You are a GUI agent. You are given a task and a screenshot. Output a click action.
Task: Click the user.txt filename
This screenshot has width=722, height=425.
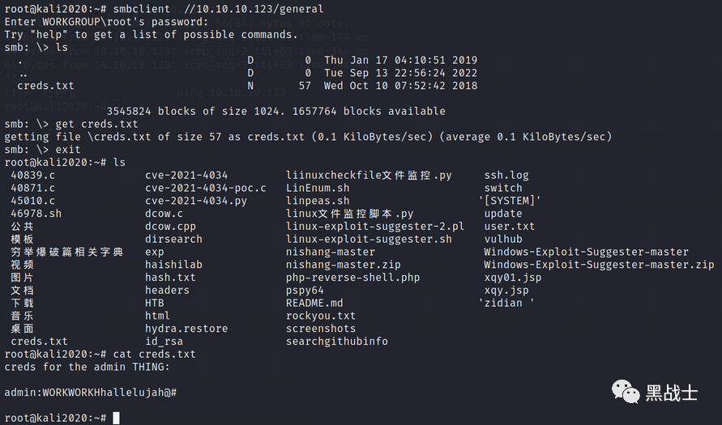[509, 227]
